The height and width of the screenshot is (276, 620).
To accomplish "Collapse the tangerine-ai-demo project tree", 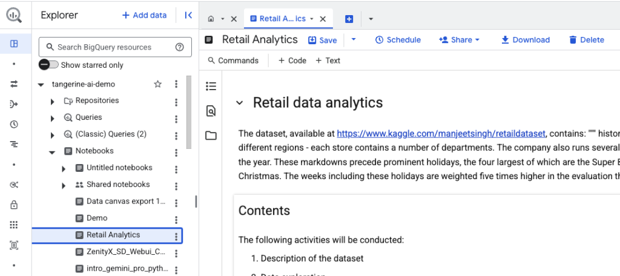I will (x=41, y=85).
